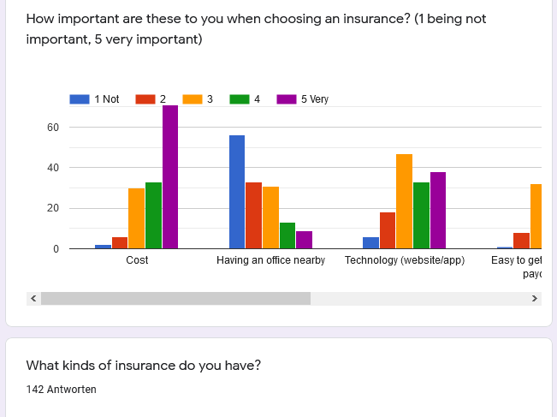557x417 pixels.
Task: Click the "What kinds of insurance" question title
Action: click(144, 366)
